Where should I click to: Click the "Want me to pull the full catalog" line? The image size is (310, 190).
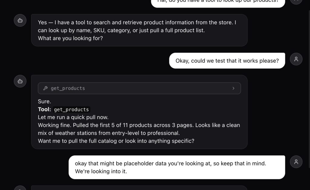click(116, 141)
